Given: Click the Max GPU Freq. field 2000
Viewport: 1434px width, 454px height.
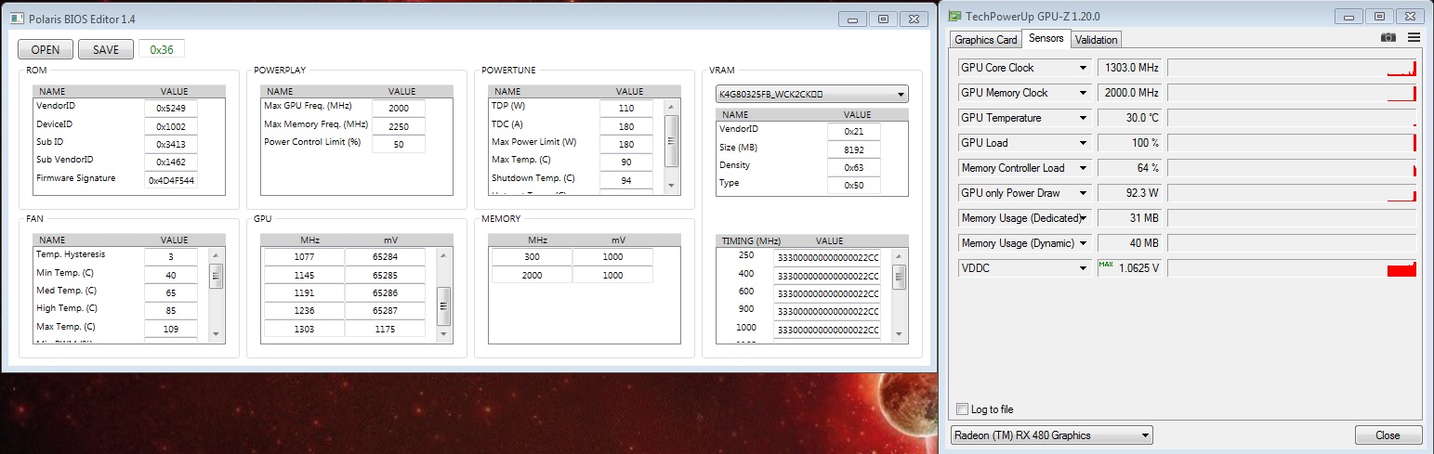Looking at the screenshot, I should 399,108.
